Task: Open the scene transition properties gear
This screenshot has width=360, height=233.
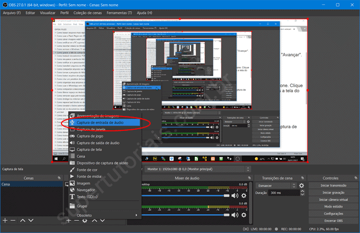Action: (x=302, y=186)
